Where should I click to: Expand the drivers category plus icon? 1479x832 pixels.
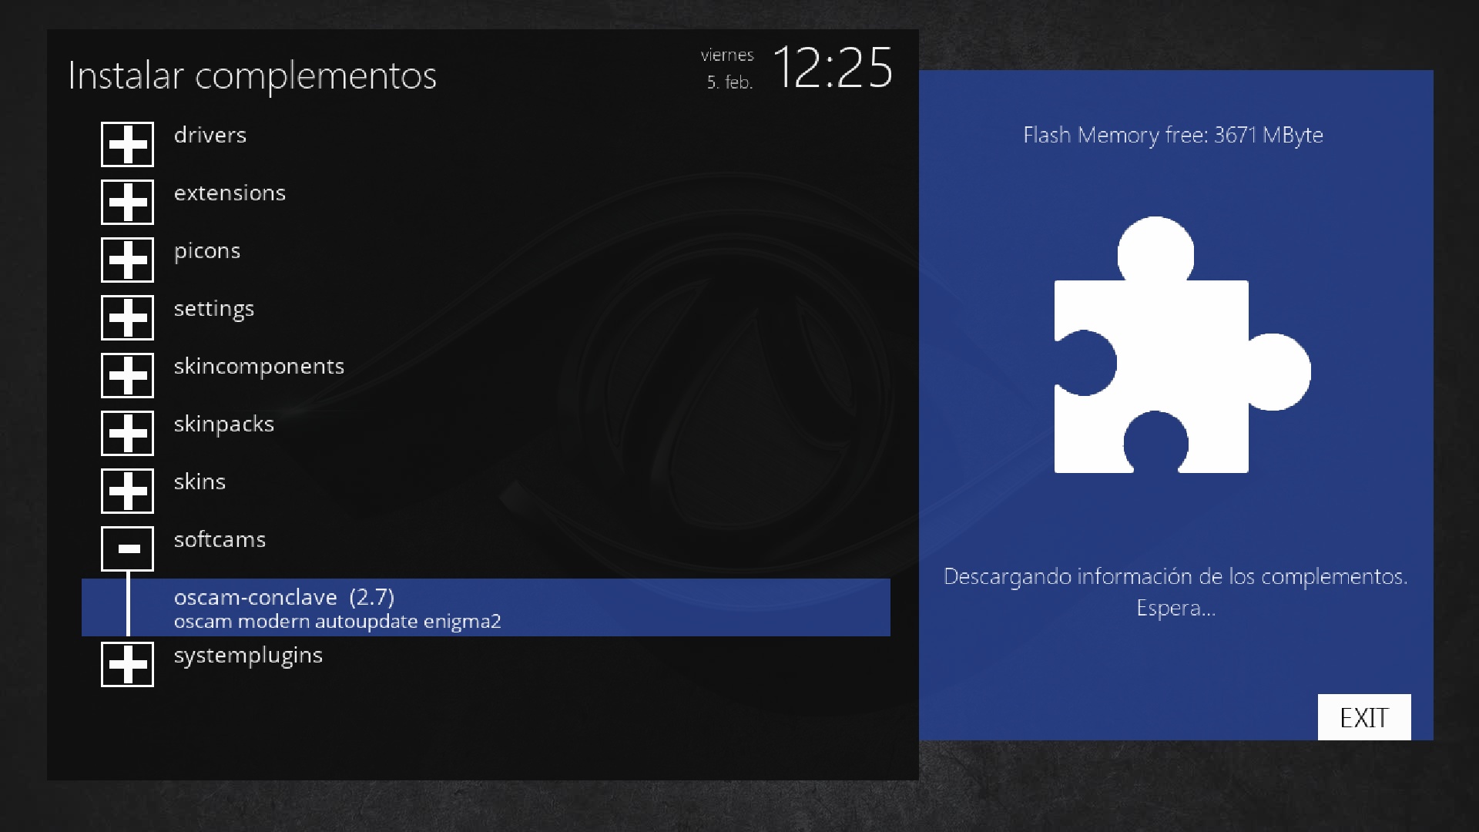pos(127,144)
